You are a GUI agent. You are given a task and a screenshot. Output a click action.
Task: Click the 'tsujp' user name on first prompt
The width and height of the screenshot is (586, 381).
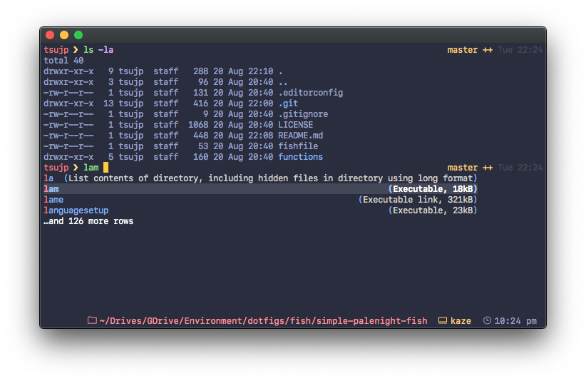point(56,50)
